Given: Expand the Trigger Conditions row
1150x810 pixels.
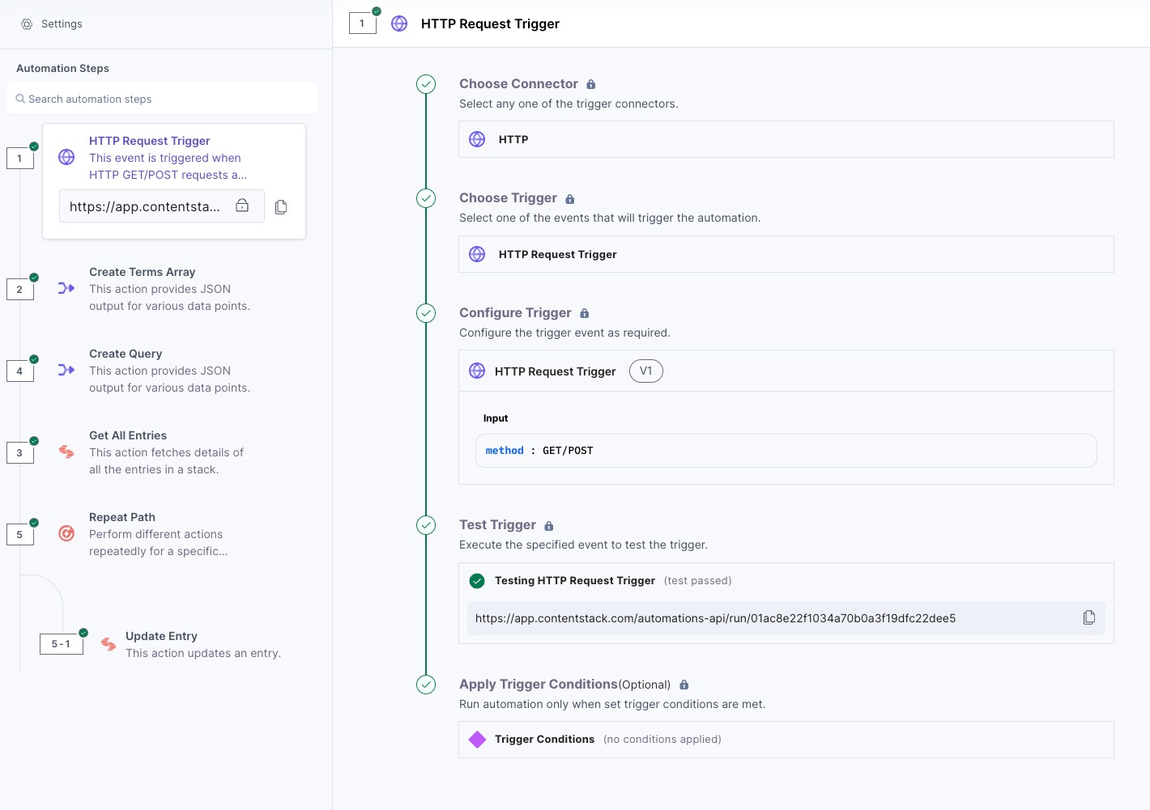Looking at the screenshot, I should (x=786, y=740).
